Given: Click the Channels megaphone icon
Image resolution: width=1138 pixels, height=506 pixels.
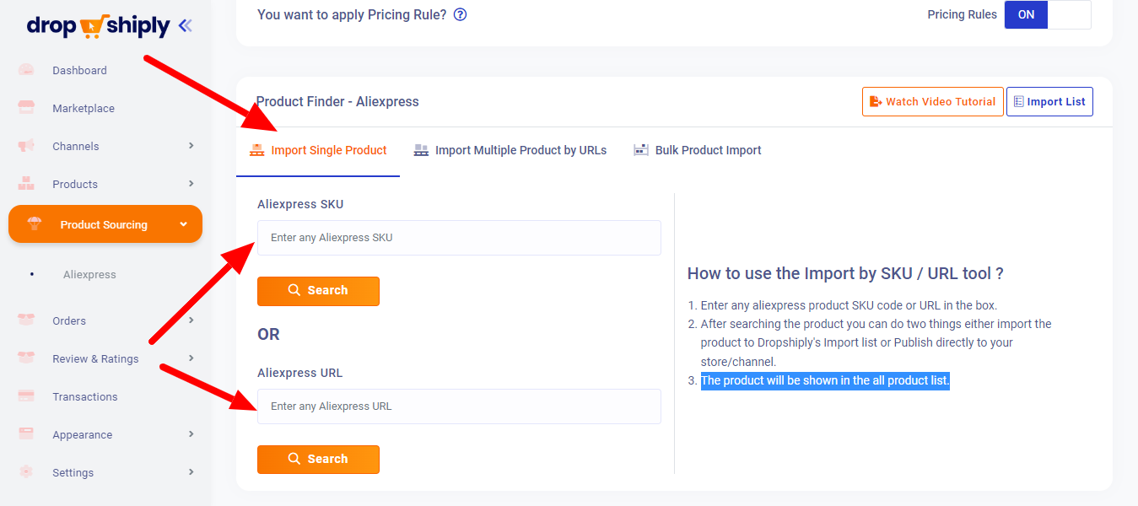Looking at the screenshot, I should tap(26, 146).
